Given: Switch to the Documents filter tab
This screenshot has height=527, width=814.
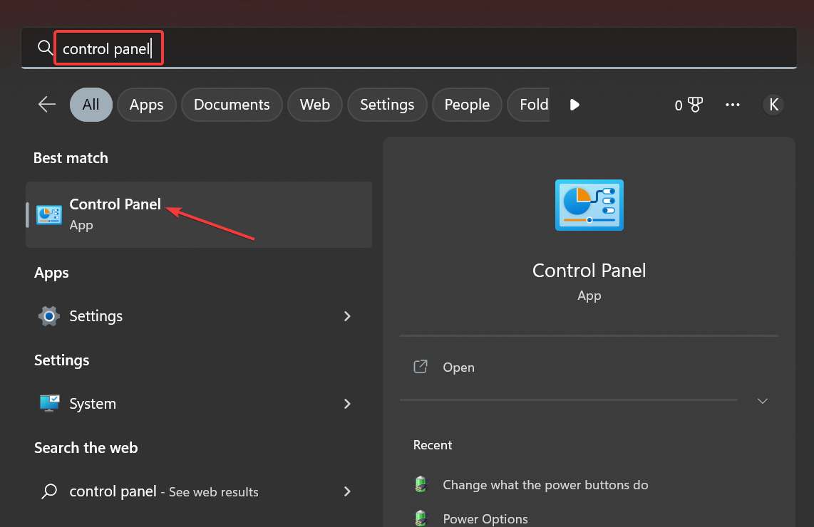Looking at the screenshot, I should [x=232, y=104].
